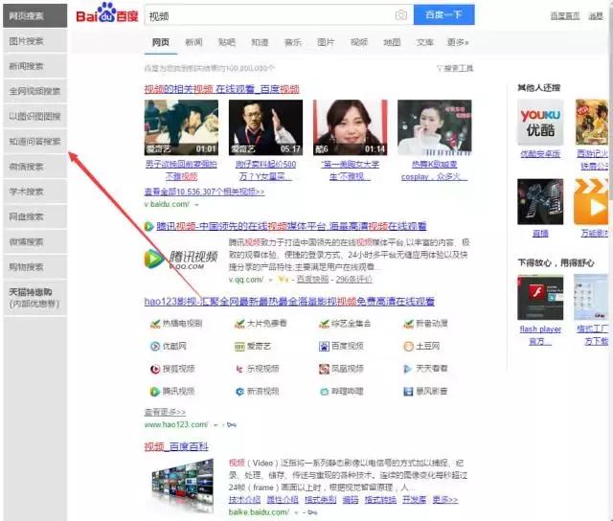Open the 贴吧 tab
This screenshot has width=613, height=521.
click(227, 42)
